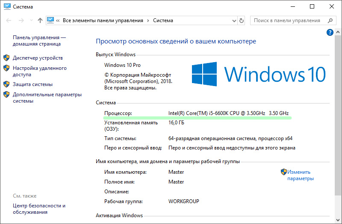Expand the address bar history dropdown

(234, 20)
